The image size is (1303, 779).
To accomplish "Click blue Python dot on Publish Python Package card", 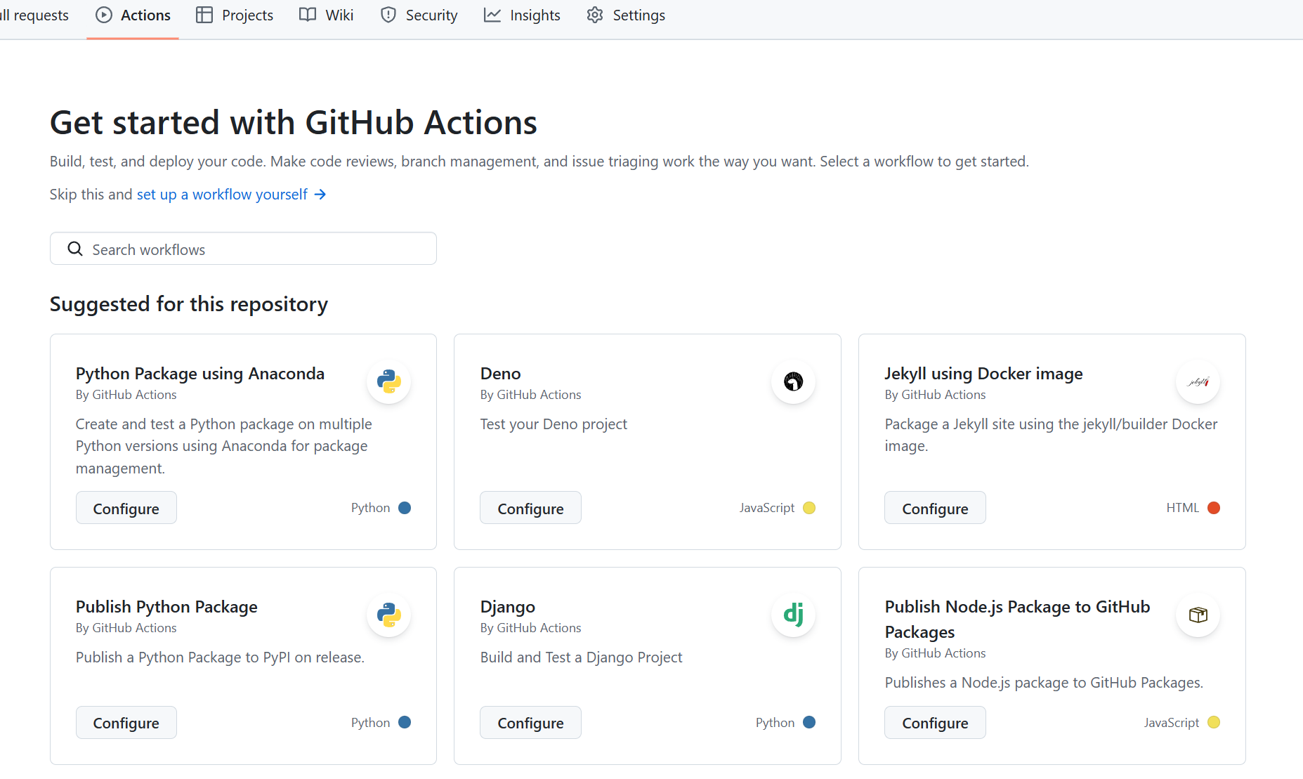I will 405,722.
